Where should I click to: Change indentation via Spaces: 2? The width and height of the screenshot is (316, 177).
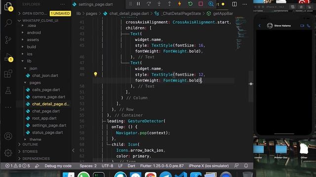88,166
